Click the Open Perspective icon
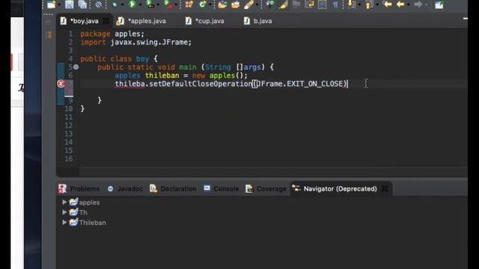 click(x=439, y=4)
